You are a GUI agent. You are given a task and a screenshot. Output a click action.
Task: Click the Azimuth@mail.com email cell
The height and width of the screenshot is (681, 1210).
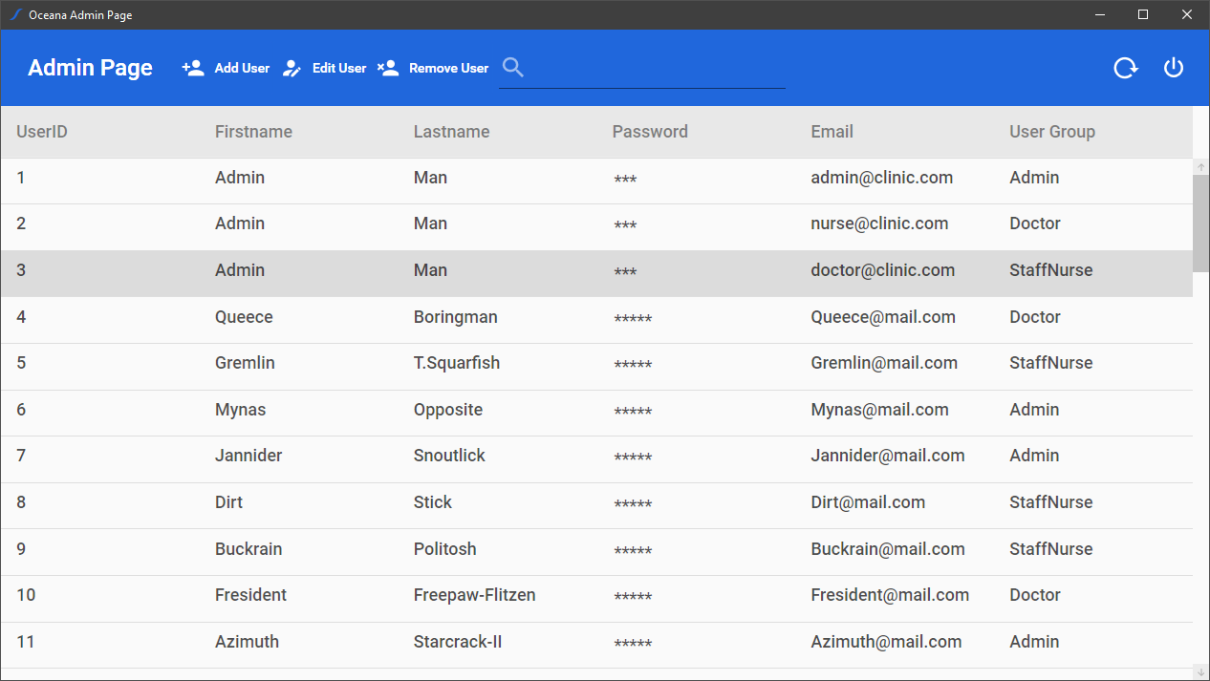[x=886, y=642]
